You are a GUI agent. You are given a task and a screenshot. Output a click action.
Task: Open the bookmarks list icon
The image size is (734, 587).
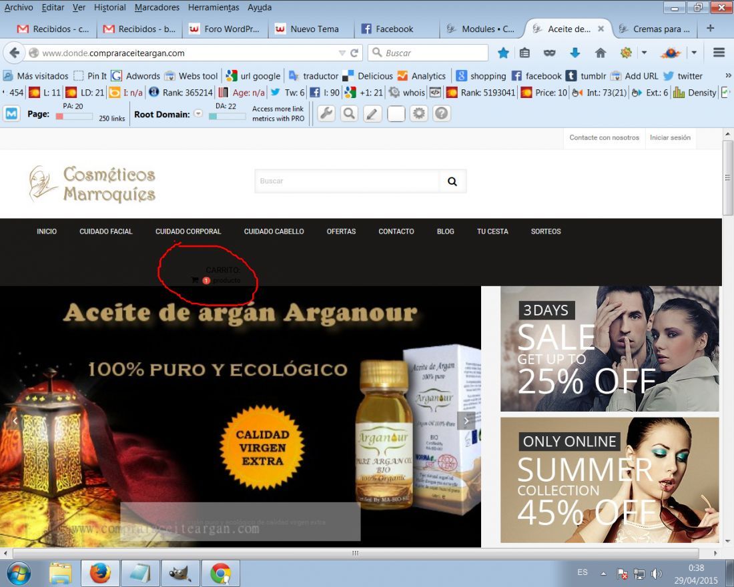(524, 53)
